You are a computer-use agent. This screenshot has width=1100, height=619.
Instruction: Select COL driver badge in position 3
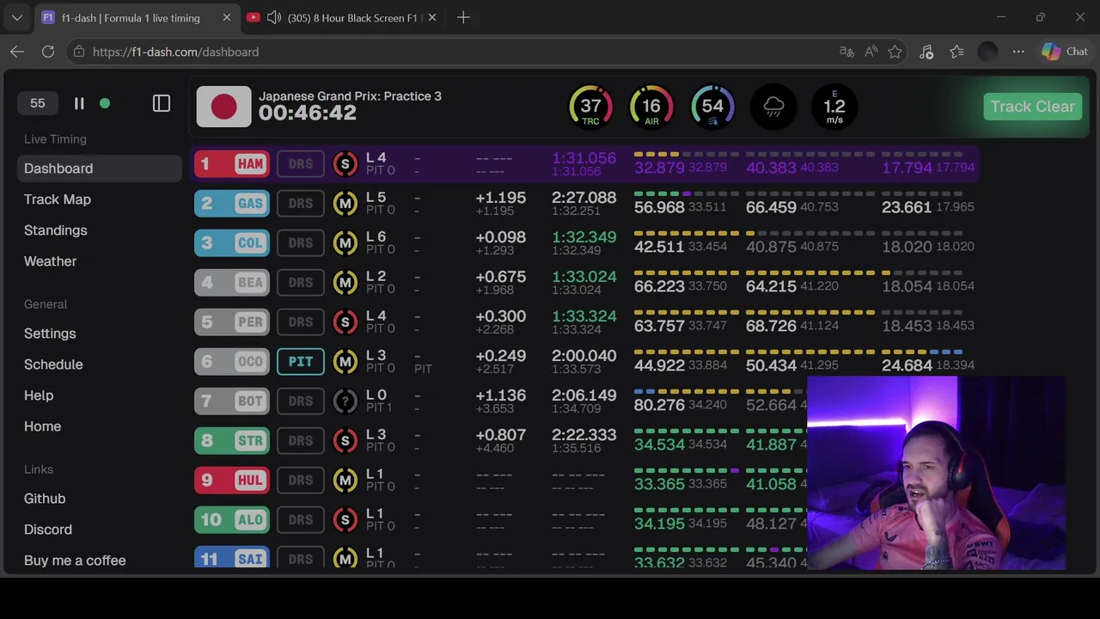point(232,242)
